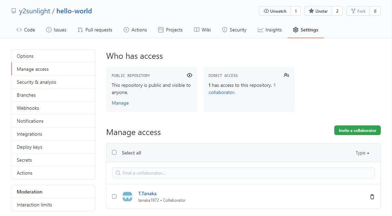Click the watchers count number 1
This screenshot has width=392, height=216.
[x=295, y=11]
